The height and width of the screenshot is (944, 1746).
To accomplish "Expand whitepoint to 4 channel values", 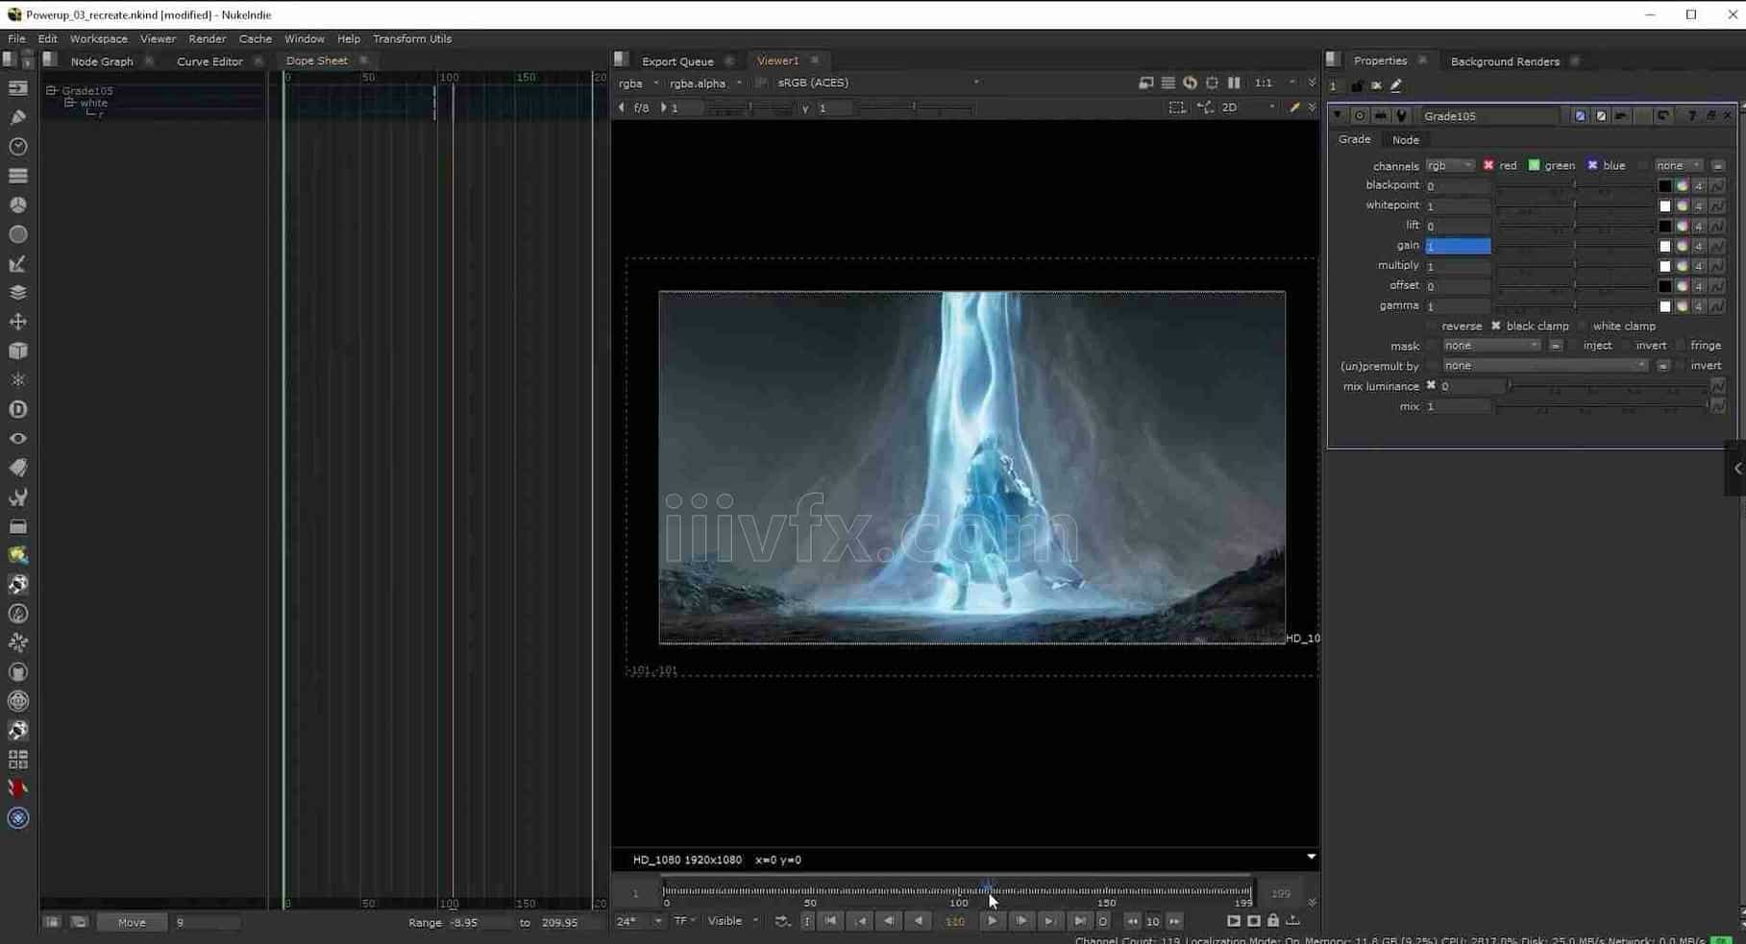I will pos(1699,206).
